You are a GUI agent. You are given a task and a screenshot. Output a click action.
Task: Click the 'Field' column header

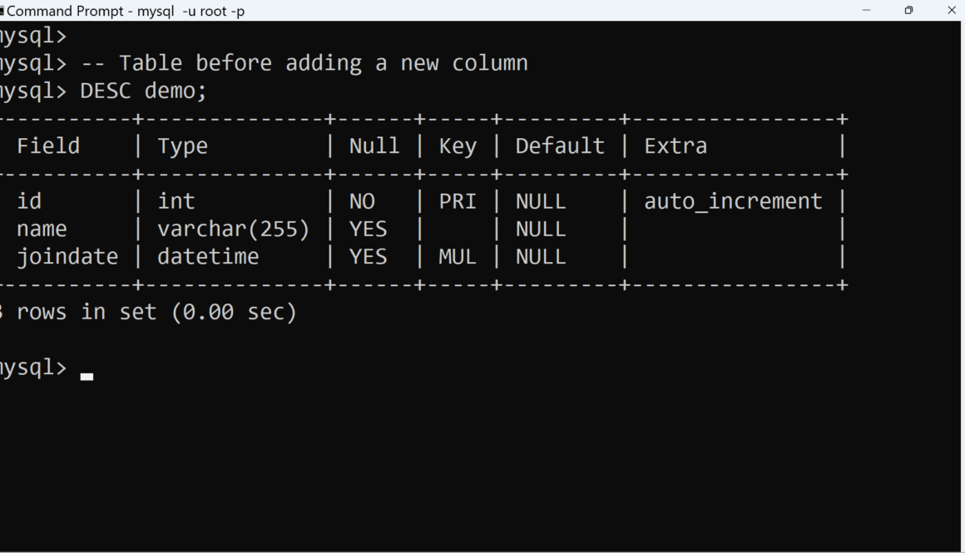48,146
